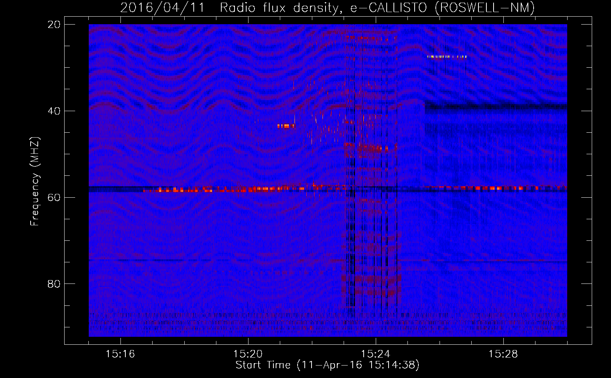
Task: Click the 80 frequency tick label
Action: (54, 284)
